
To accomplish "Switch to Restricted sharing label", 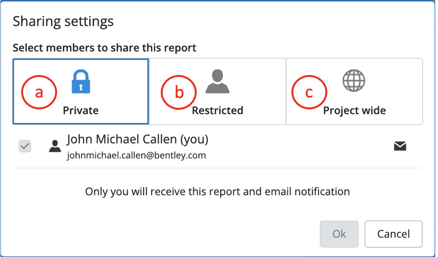I will pyautogui.click(x=217, y=111).
